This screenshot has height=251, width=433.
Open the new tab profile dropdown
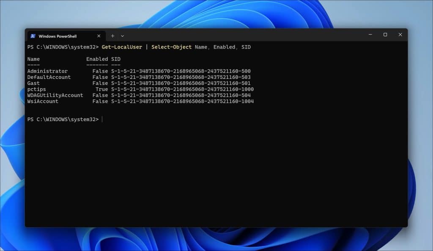122,36
